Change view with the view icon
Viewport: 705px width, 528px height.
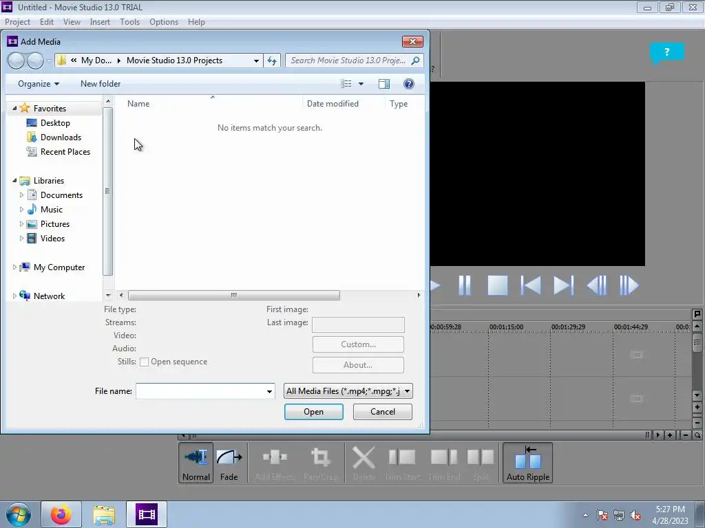point(346,84)
